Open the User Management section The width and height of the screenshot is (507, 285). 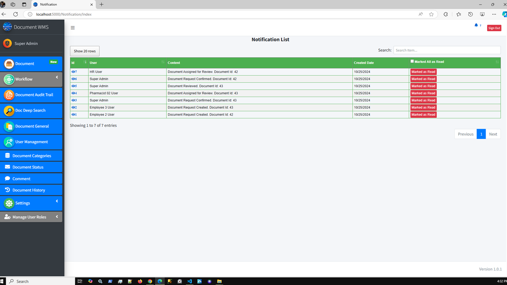tap(31, 142)
